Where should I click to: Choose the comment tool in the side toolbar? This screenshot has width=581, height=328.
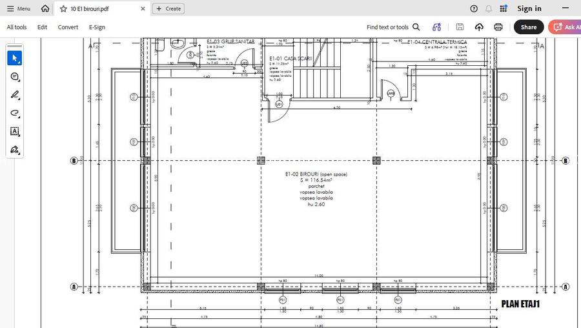pos(14,76)
